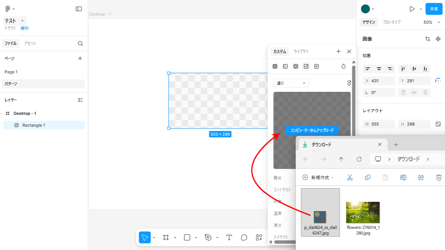Switch to the プロトタイプ tab
Screen dimensions: 445x250
(x=392, y=22)
